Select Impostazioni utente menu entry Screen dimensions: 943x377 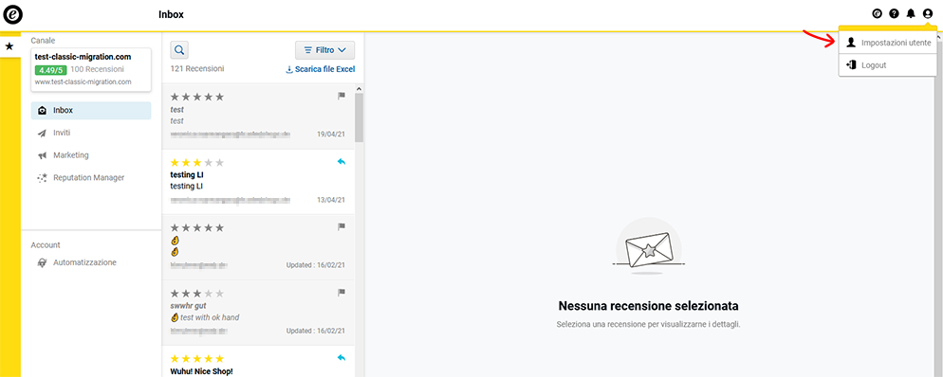888,43
